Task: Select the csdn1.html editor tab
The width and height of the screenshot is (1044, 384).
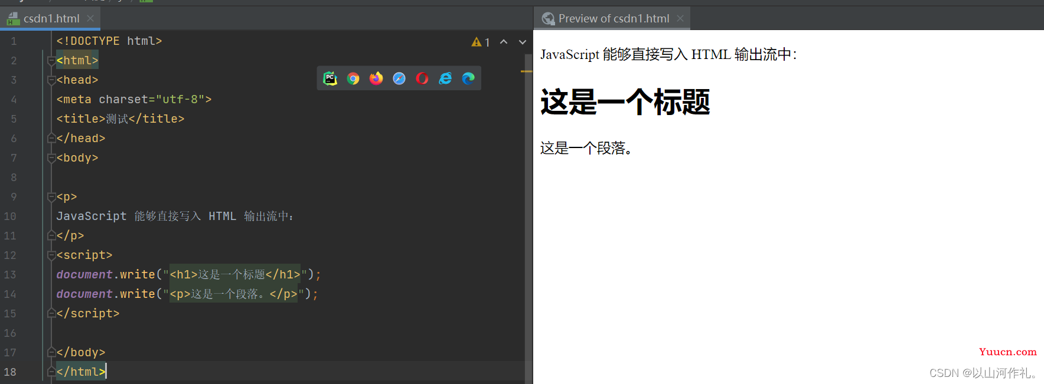Action: click(50, 18)
